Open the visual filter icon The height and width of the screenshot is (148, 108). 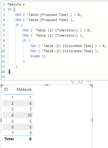[73, 82]
